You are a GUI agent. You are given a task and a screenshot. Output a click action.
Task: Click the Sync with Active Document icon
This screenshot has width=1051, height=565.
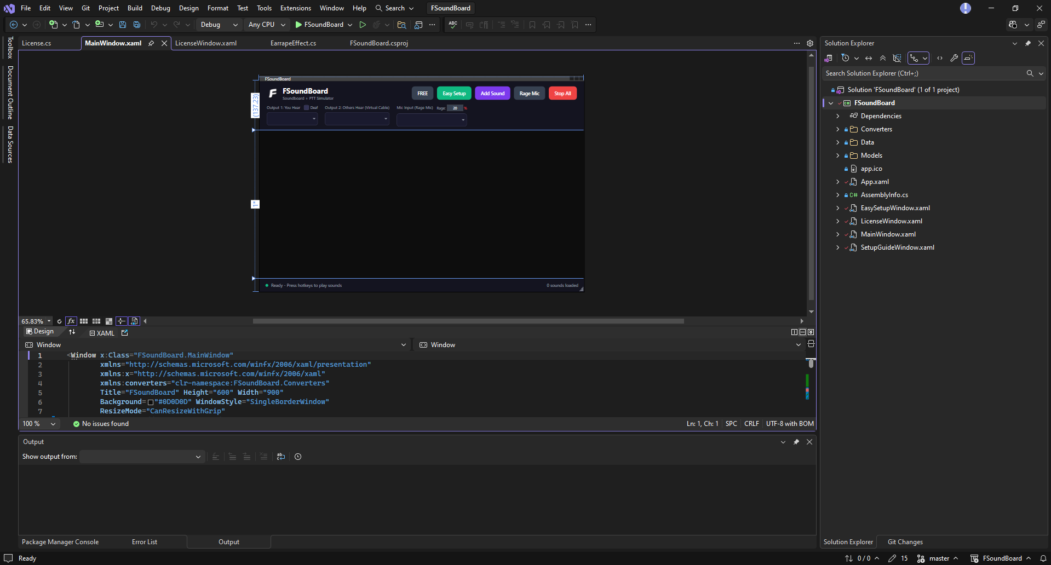point(869,58)
